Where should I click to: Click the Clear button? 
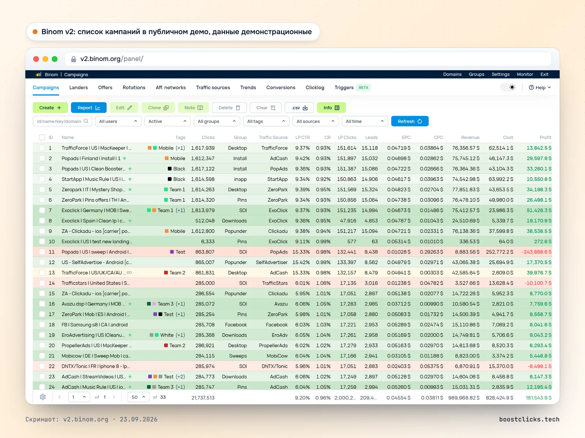pos(266,108)
